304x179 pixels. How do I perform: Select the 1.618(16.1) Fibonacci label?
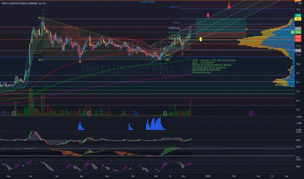[174, 7]
